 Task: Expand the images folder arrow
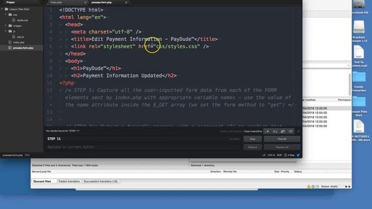click(x=6, y=26)
